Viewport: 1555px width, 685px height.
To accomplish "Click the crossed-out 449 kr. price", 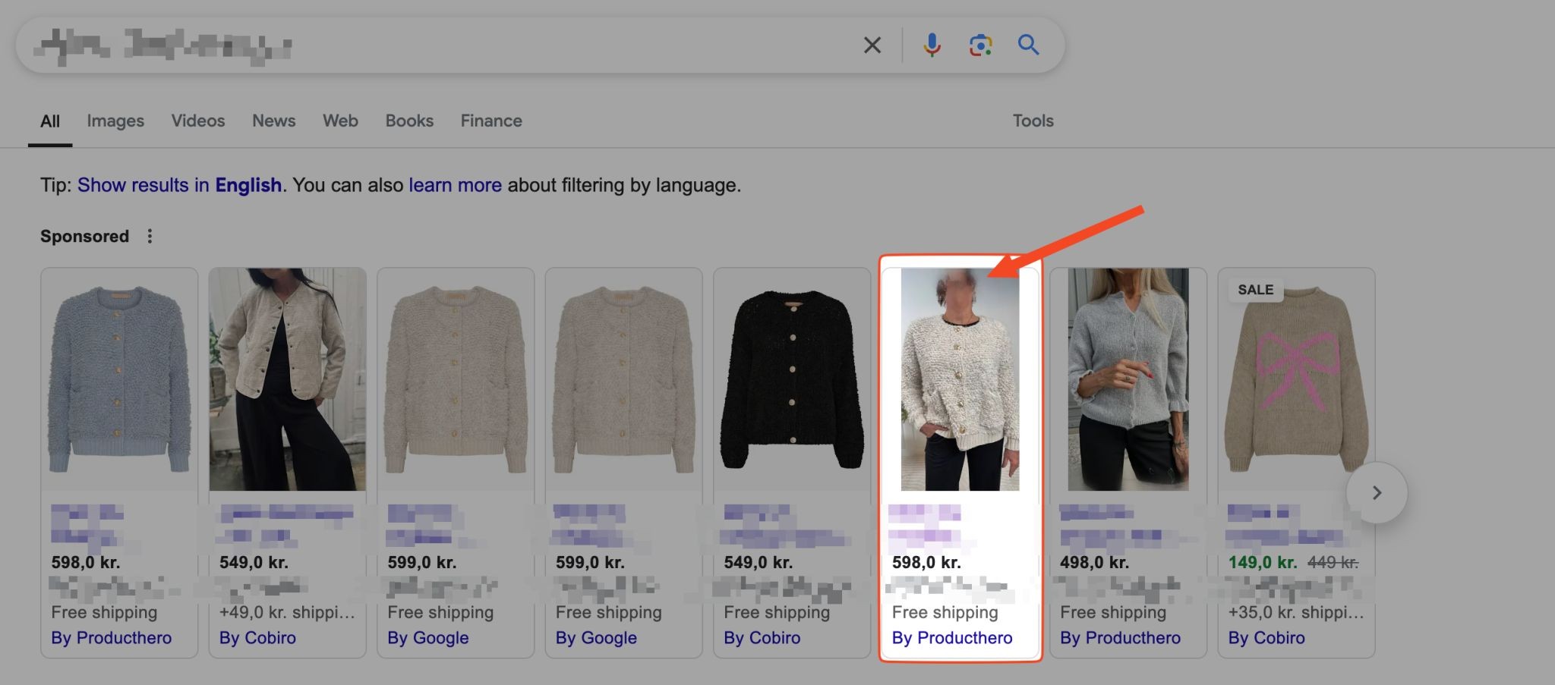I will [x=1333, y=563].
